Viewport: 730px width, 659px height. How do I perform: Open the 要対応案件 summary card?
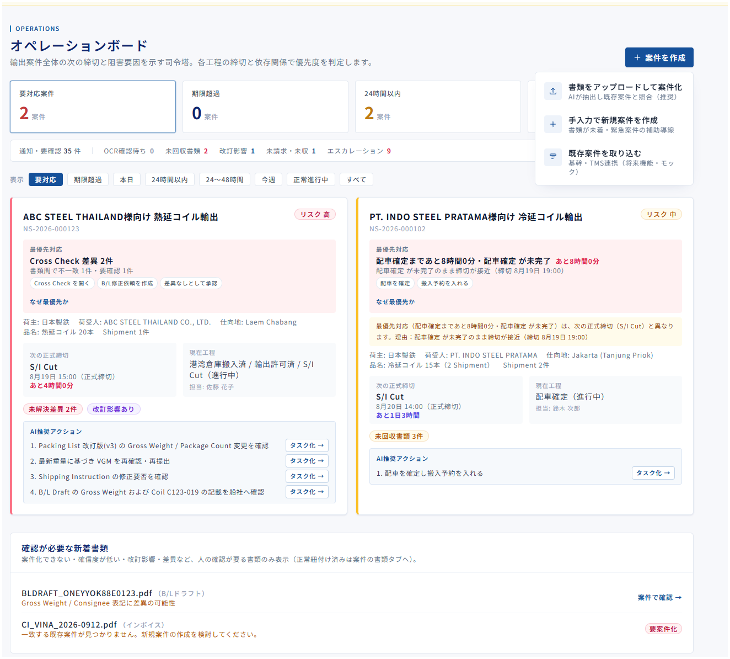(93, 107)
